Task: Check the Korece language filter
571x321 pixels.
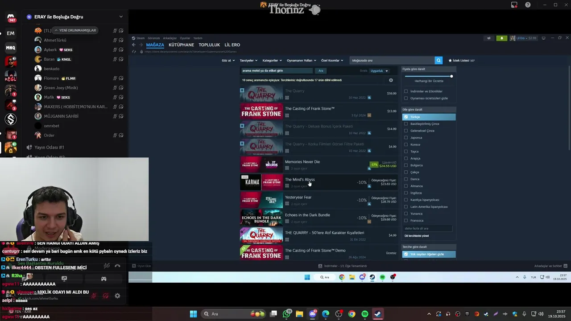Action: coord(406,144)
